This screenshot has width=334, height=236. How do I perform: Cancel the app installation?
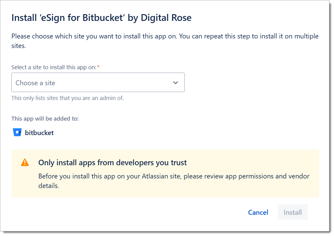tap(258, 212)
